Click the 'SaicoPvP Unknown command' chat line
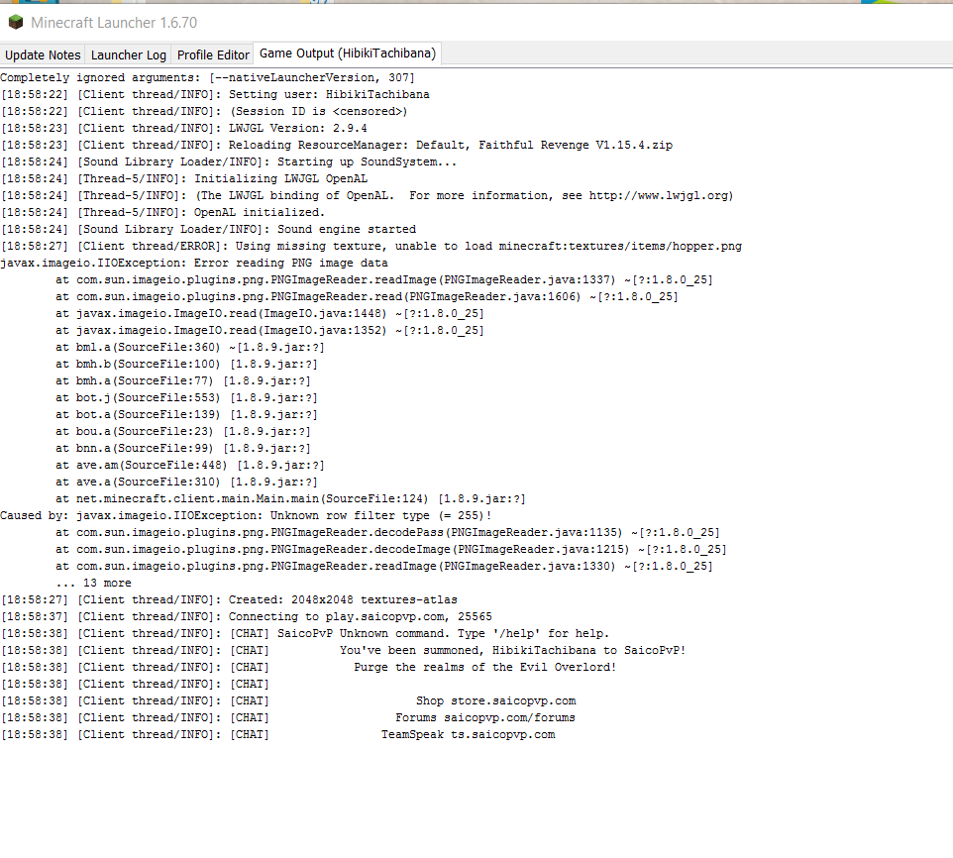The height and width of the screenshot is (858, 953). [x=304, y=634]
